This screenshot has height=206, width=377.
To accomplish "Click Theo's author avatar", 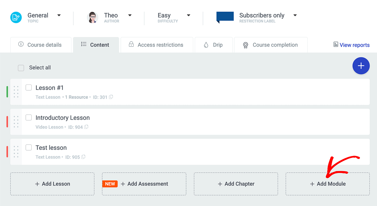I will 92,17.
